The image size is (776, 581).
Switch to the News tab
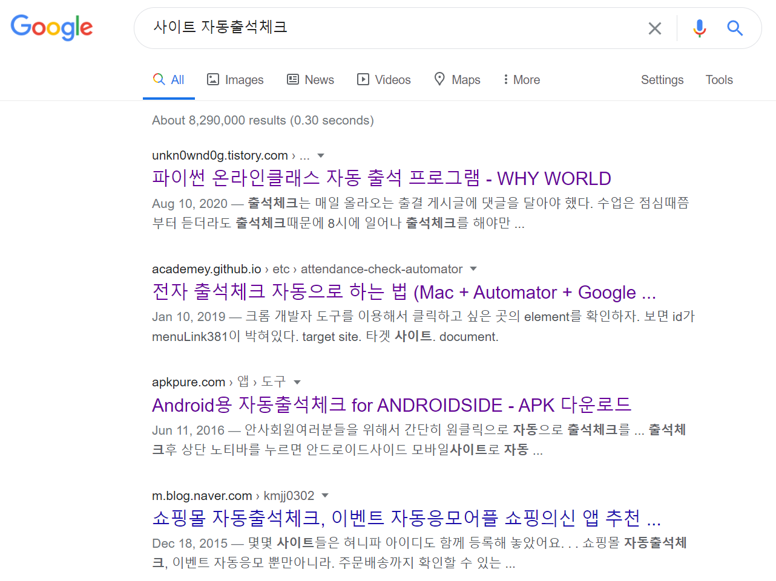[x=311, y=80]
